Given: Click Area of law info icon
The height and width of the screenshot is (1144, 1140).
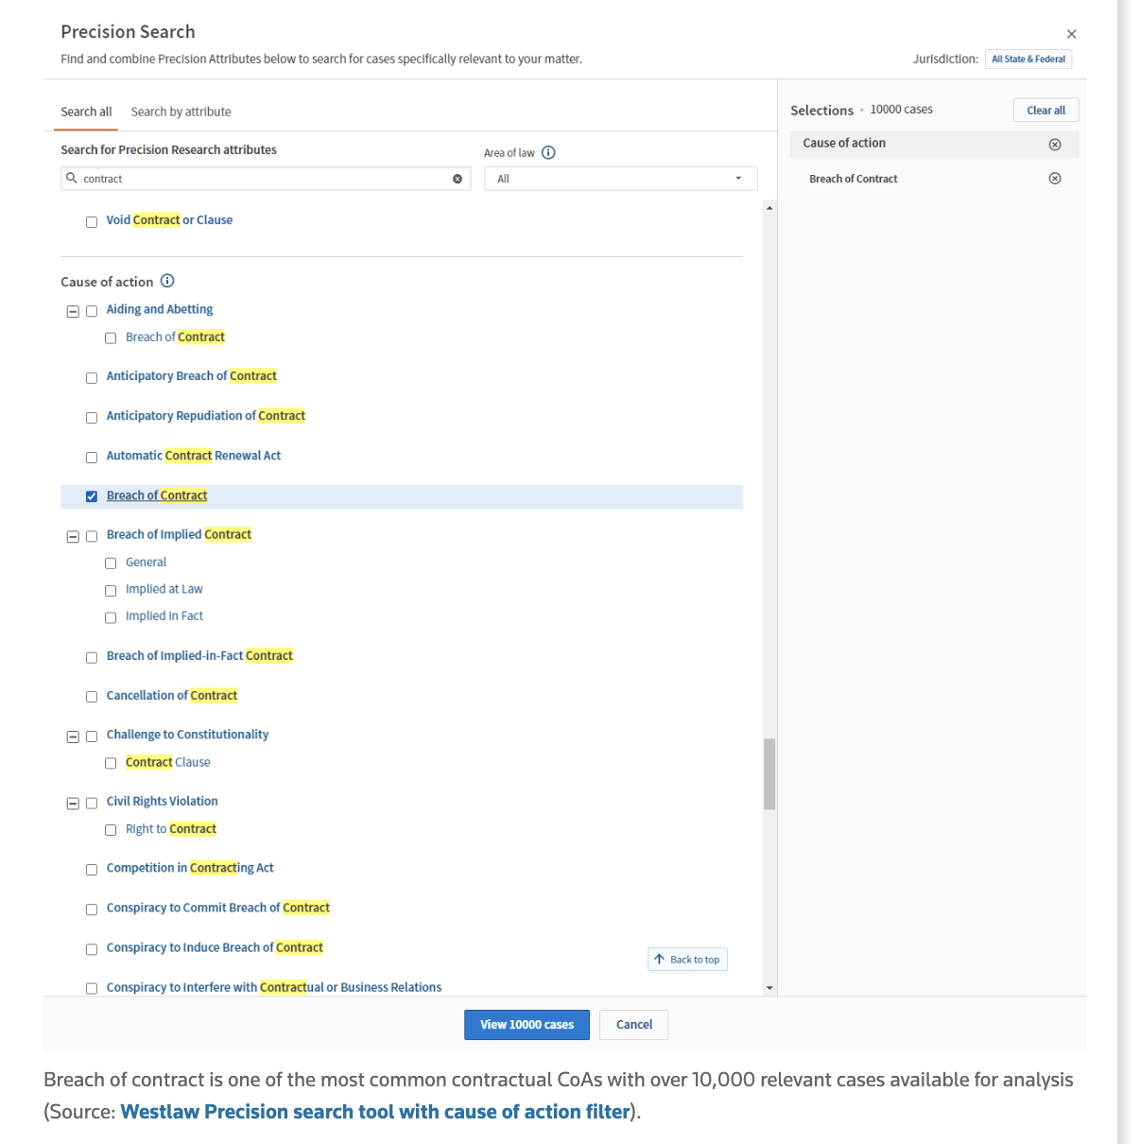Looking at the screenshot, I should pos(548,153).
